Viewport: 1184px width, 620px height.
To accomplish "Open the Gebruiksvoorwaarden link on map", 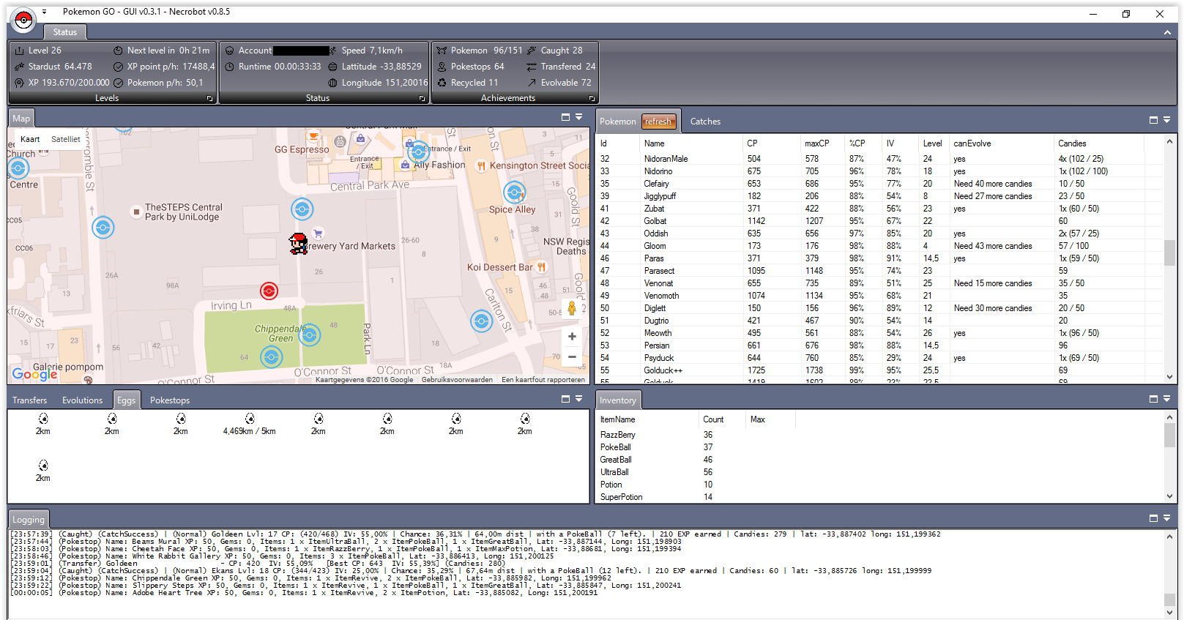I will [457, 380].
